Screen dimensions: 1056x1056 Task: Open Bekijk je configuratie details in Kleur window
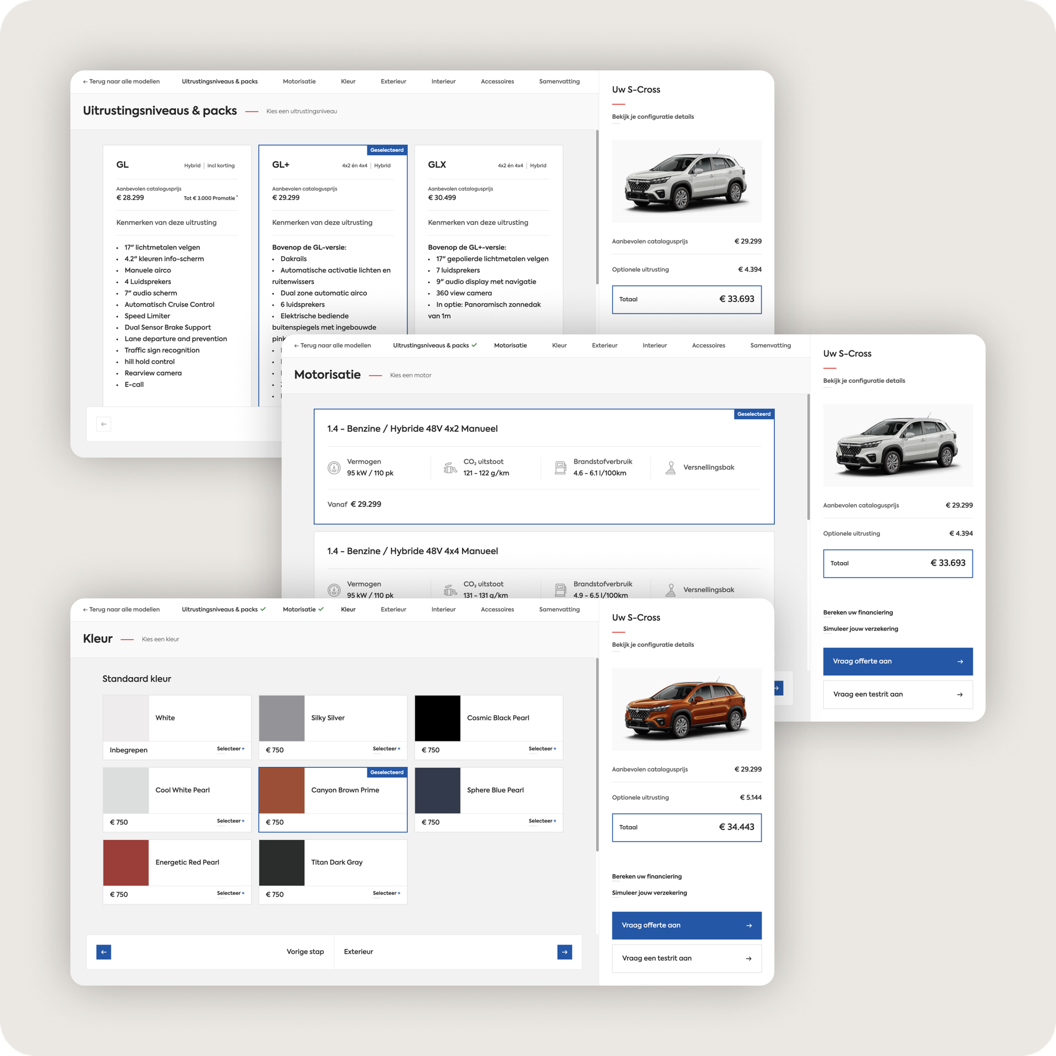[x=653, y=645]
